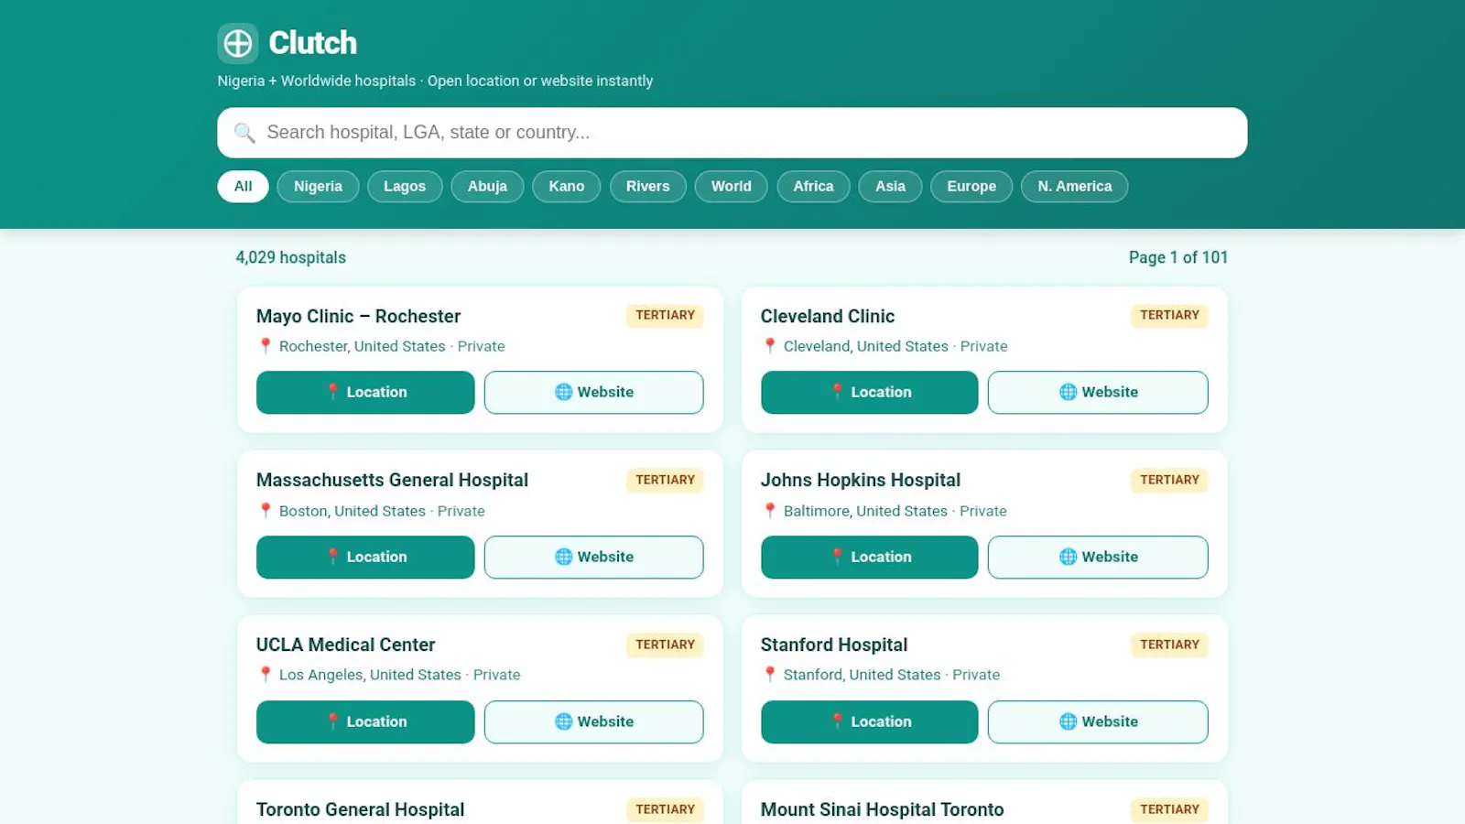Open Location for Johns Hopkins Hospital
1465x824 pixels.
tap(869, 557)
